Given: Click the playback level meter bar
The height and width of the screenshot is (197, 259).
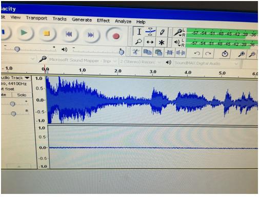Looking at the screenshot, I should pyautogui.click(x=222, y=43).
